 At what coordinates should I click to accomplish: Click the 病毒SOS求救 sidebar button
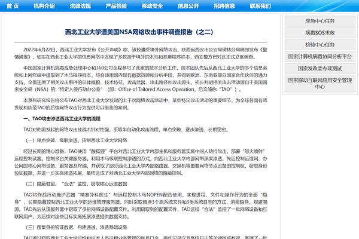coord(320,33)
